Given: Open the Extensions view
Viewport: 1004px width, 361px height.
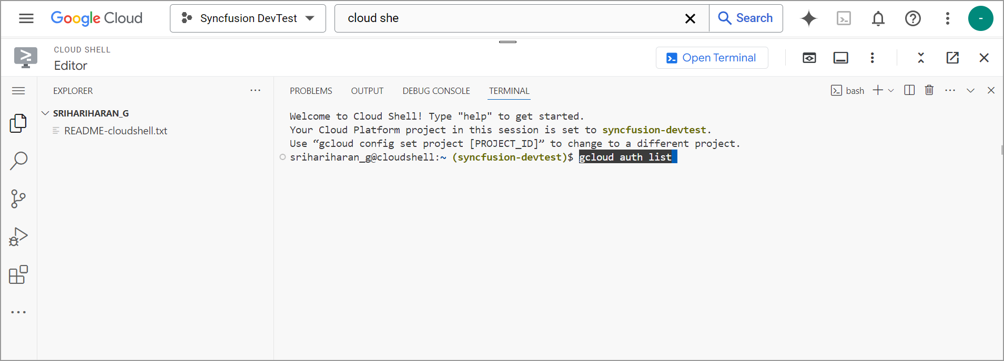Looking at the screenshot, I should pyautogui.click(x=18, y=274).
